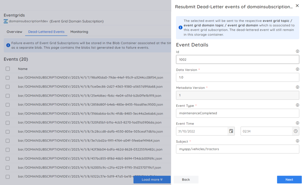Click the info icon next to Event Type
The height and width of the screenshot is (185, 304).
pos(297,106)
